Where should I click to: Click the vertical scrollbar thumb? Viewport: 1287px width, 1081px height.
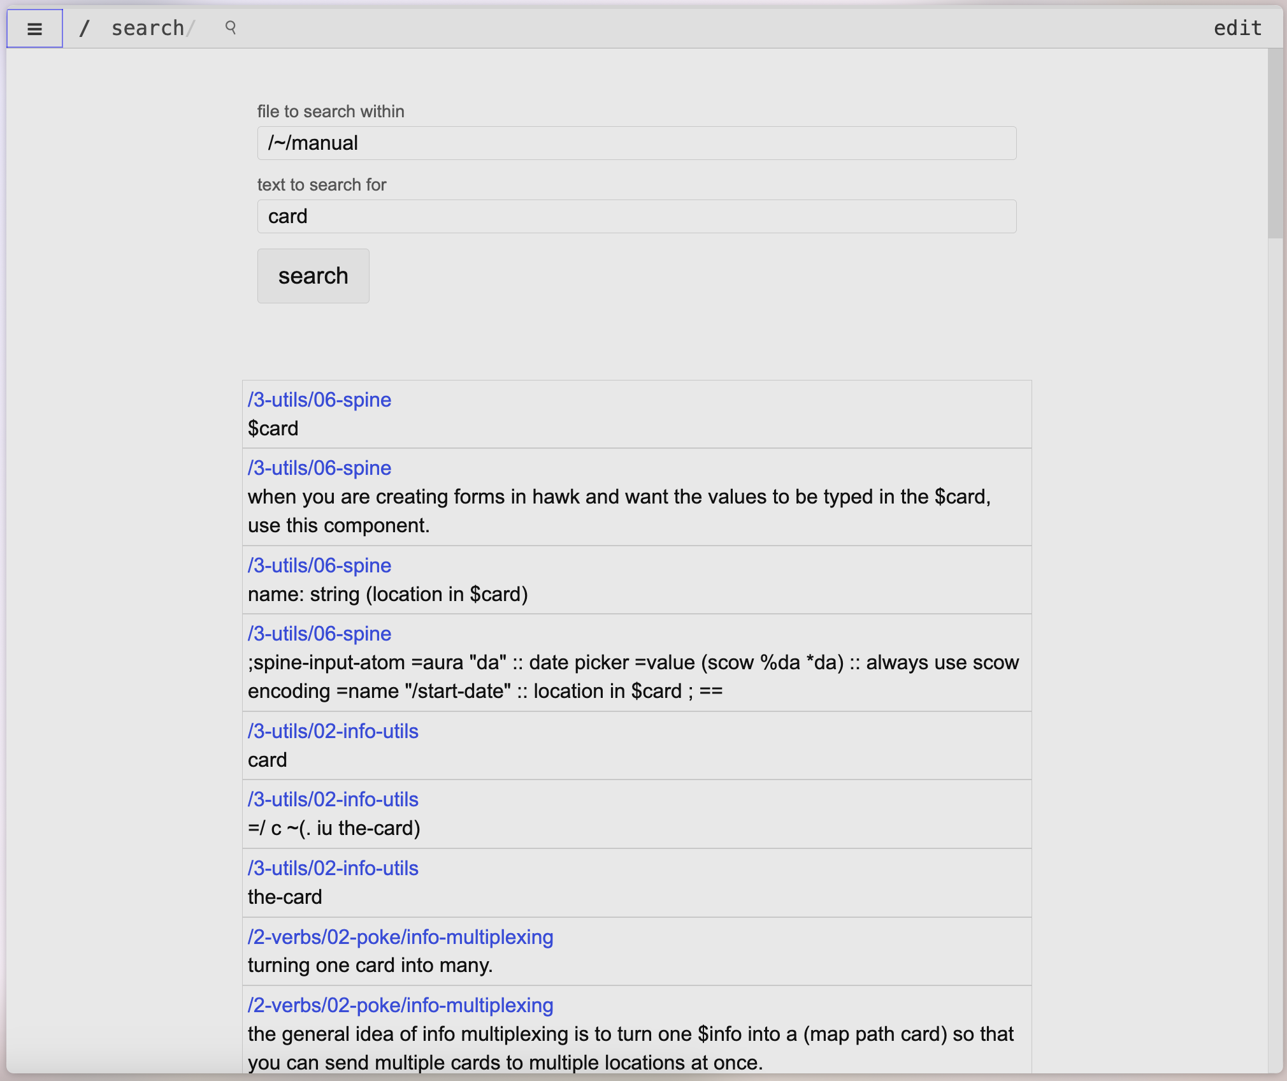pyautogui.click(x=1275, y=143)
